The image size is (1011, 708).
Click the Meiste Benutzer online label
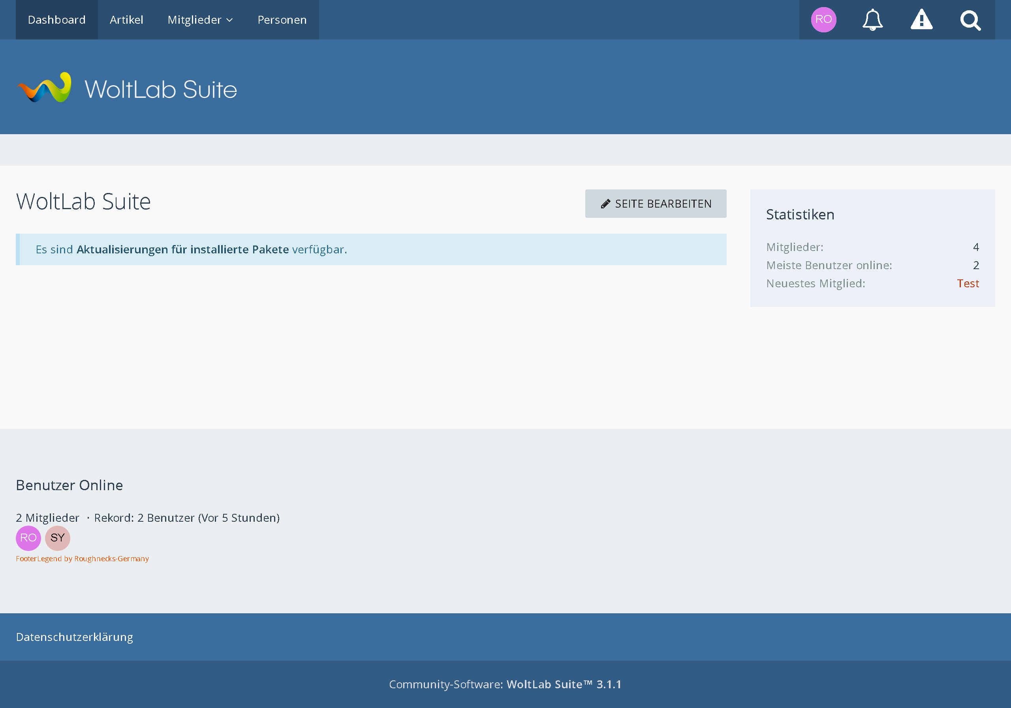(829, 265)
